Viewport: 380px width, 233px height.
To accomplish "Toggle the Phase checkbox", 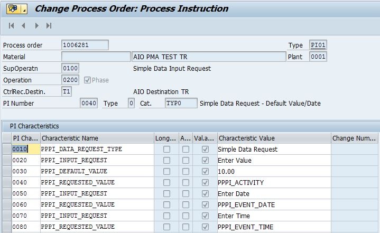I will tap(87, 80).
